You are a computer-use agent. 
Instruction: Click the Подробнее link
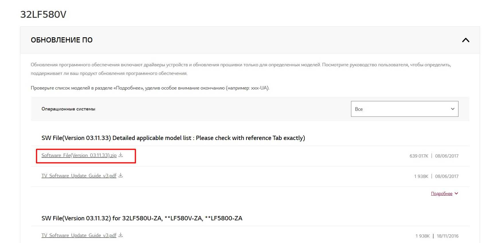click(x=441, y=194)
